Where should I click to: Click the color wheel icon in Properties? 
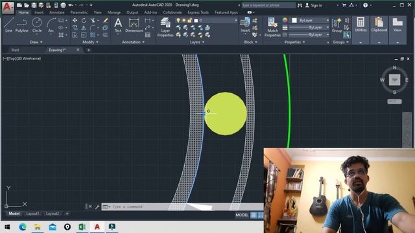coord(285,20)
